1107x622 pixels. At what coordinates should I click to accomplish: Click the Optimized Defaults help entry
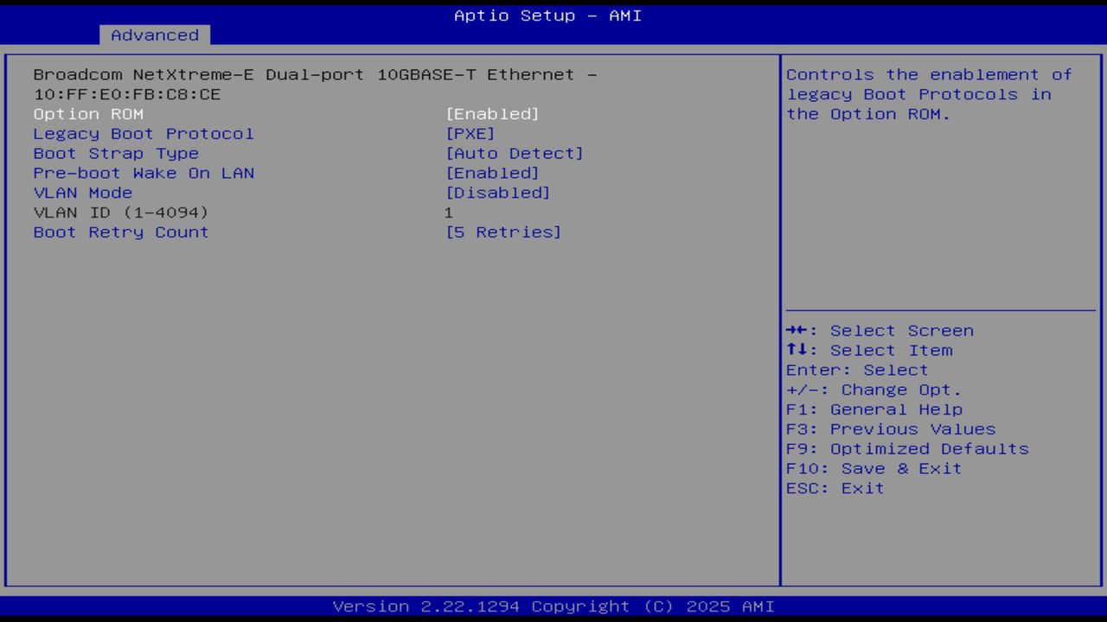tap(907, 448)
